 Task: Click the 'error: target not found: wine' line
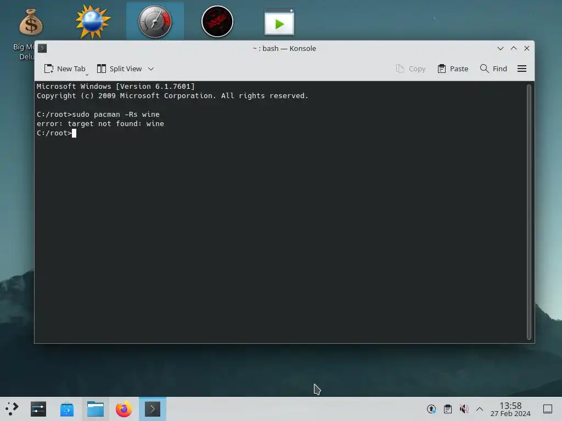(100, 124)
